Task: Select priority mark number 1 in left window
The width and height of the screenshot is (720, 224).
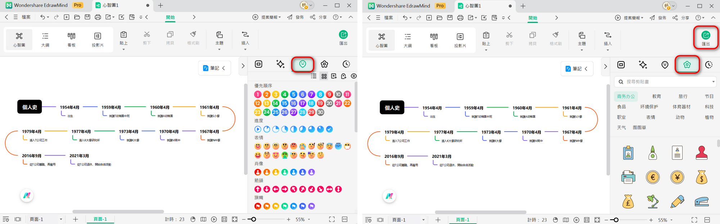Action: (258, 95)
